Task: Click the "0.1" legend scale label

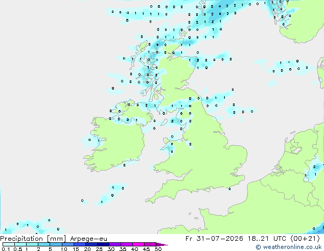Action: (6, 249)
